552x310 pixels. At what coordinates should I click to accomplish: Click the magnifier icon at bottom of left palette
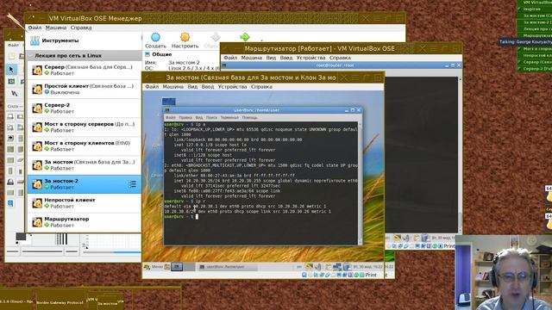pos(10,203)
